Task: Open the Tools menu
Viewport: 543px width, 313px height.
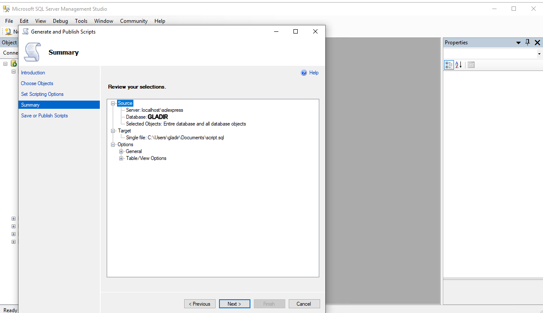Action: tap(81, 21)
